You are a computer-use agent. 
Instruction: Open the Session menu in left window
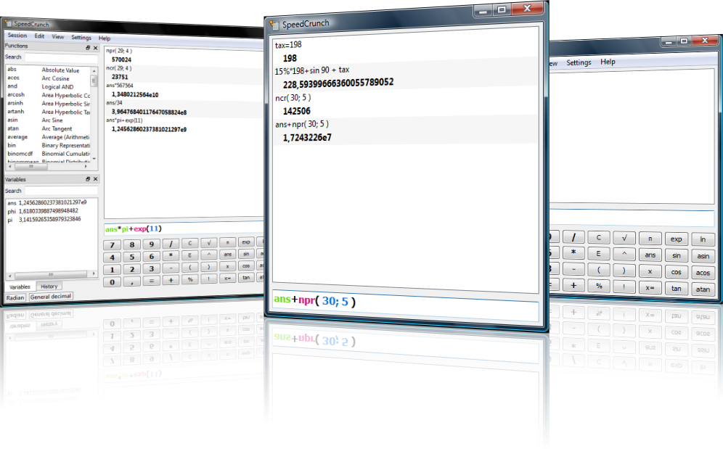pos(17,35)
